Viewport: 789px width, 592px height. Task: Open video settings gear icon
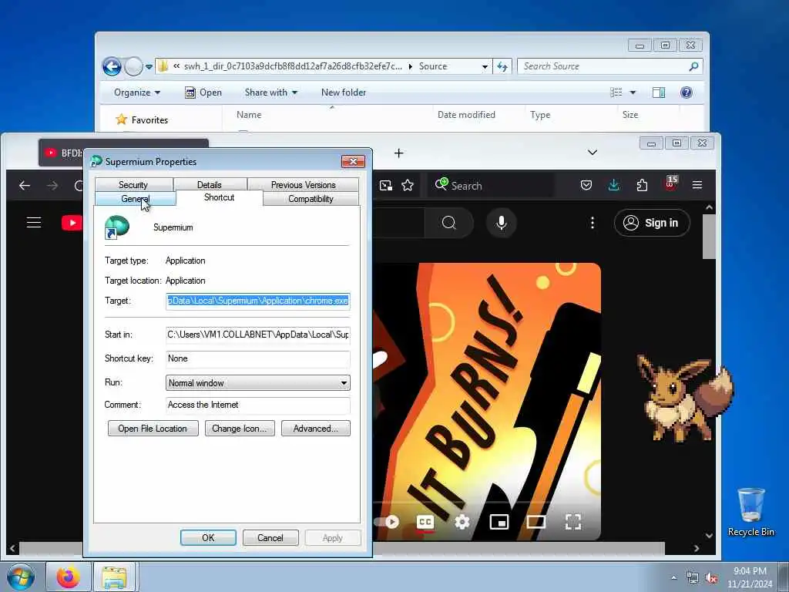pyautogui.click(x=462, y=522)
